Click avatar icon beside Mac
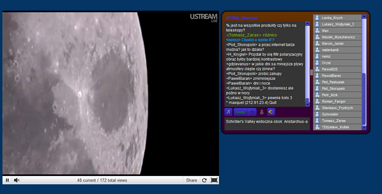 click(x=317, y=30)
